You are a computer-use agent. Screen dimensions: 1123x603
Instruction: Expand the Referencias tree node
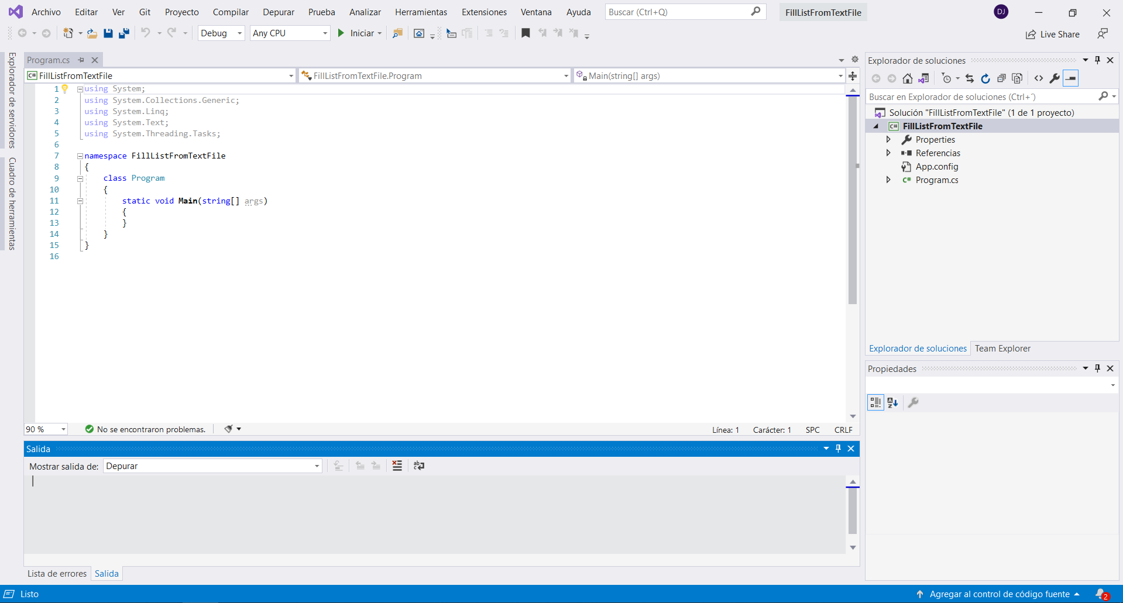click(888, 153)
